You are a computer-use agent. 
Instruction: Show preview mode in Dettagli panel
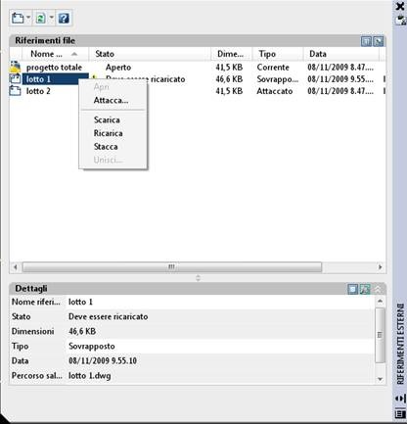365,289
